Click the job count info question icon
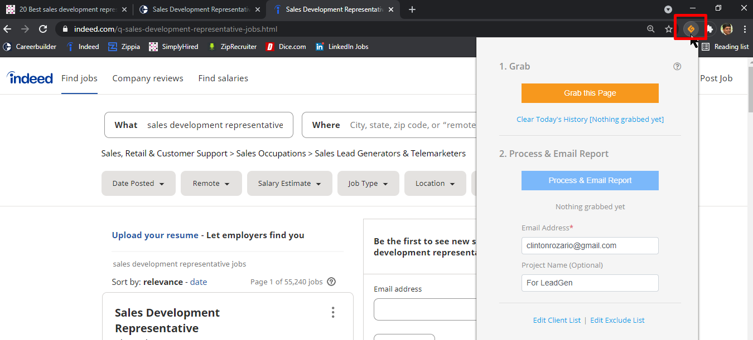Screen dimensions: 753x340 [331, 282]
